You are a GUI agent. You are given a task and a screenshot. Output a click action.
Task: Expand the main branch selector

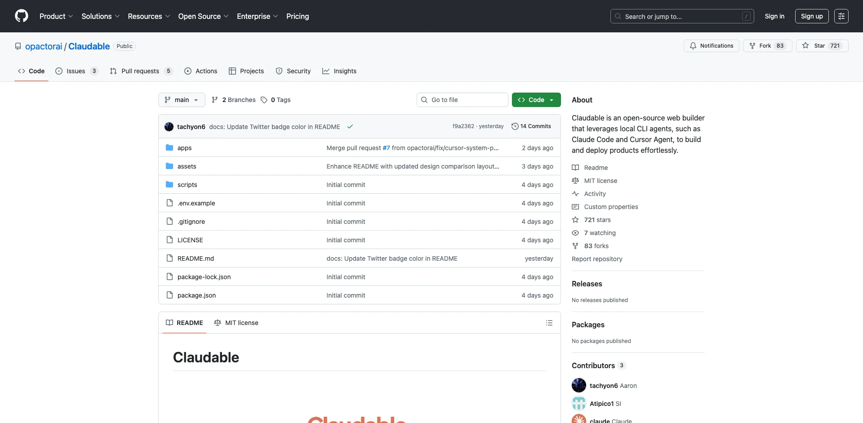tap(182, 100)
